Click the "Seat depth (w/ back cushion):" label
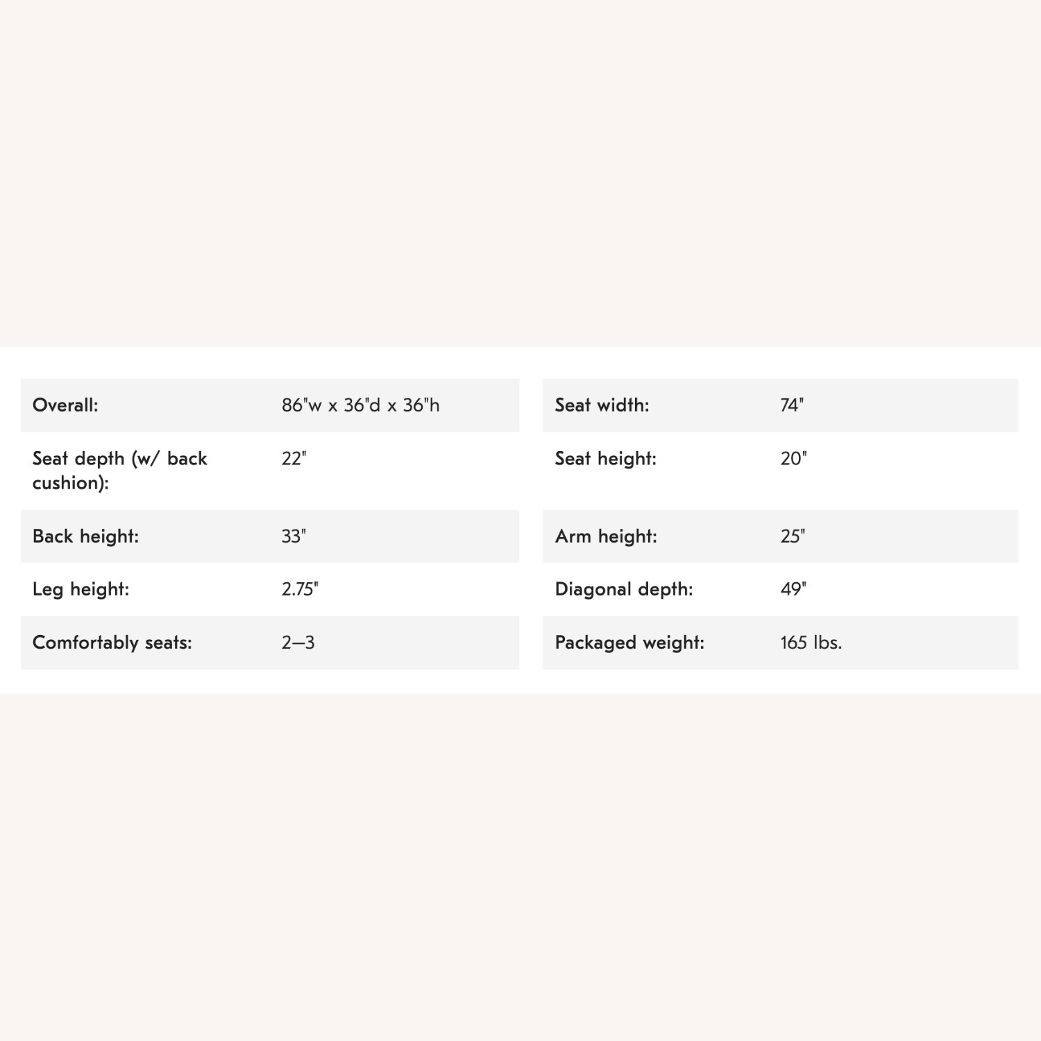This screenshot has width=1041, height=1041. (119, 471)
